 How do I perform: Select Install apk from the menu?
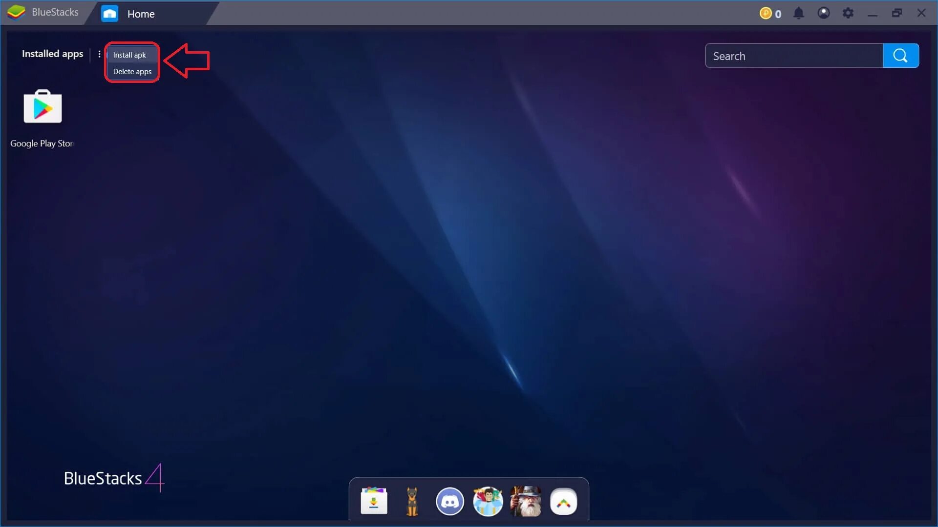tap(129, 55)
